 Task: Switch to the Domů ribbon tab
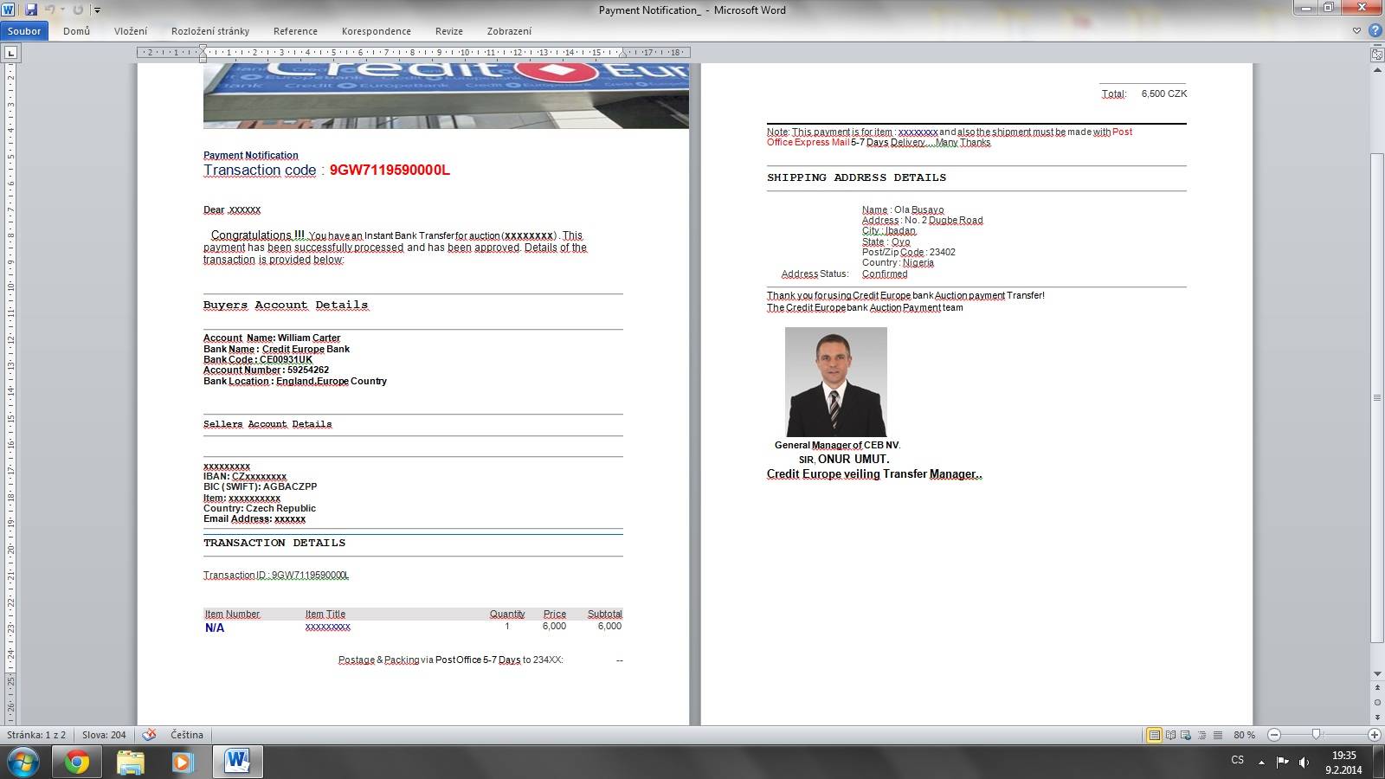[x=76, y=31]
